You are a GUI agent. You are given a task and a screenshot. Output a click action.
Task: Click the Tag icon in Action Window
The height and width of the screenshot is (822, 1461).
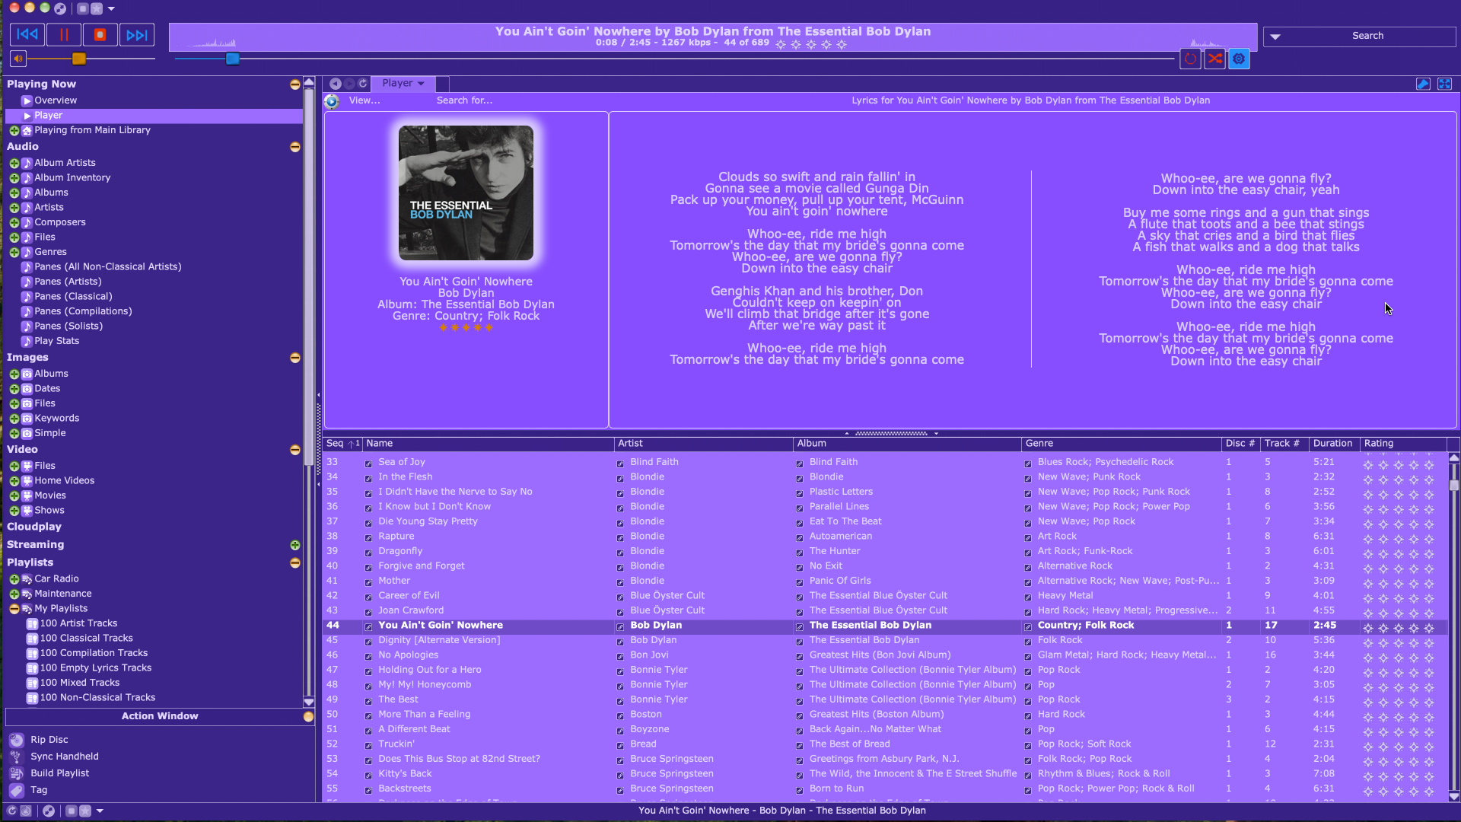pos(17,790)
